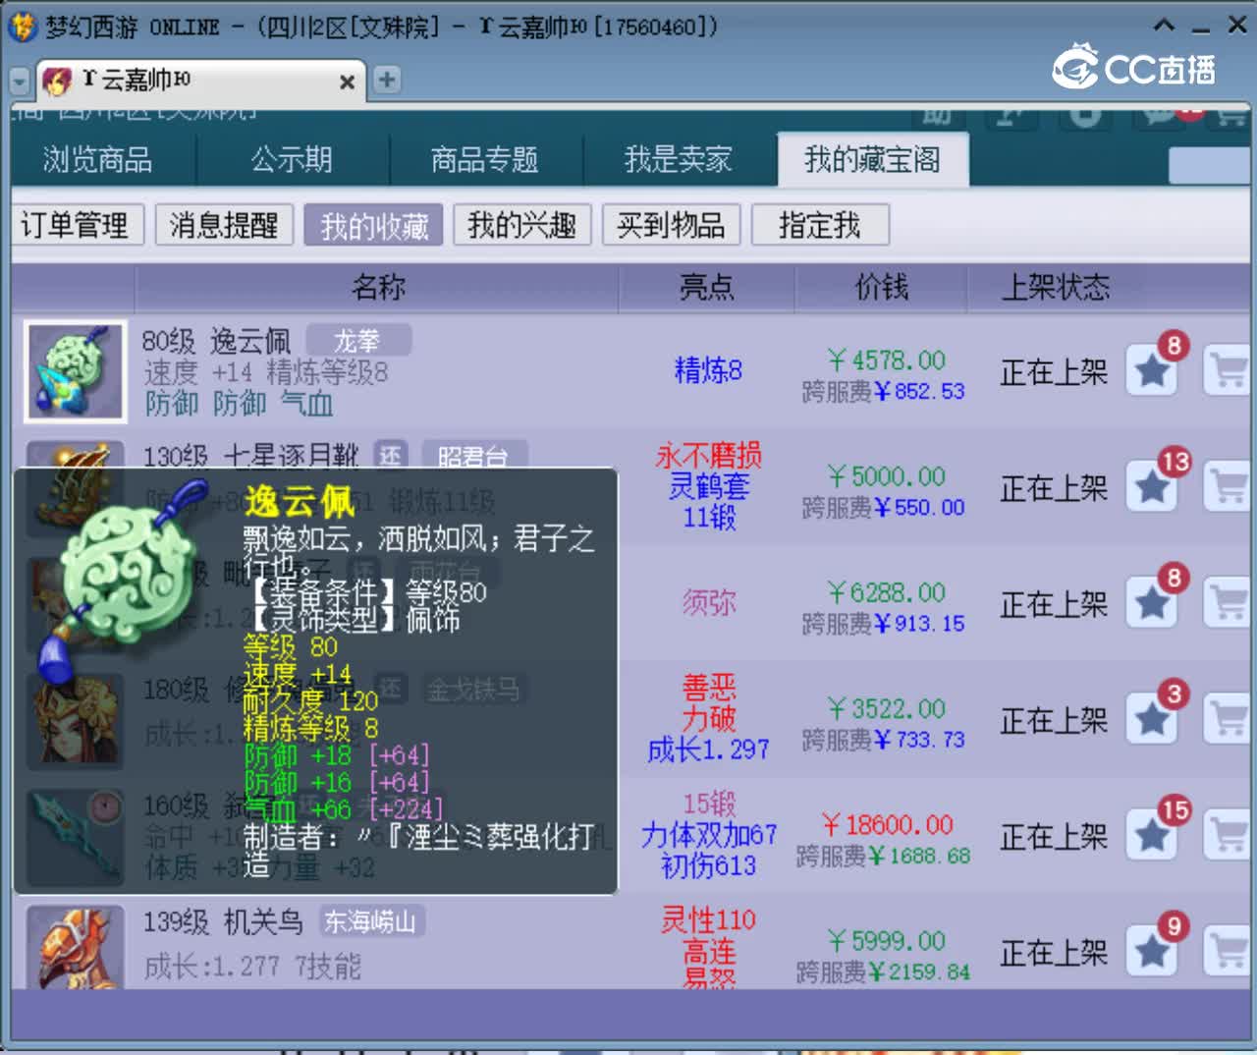Open the 160级 weapon thumbnail
This screenshot has width=1257, height=1055.
tap(76, 840)
